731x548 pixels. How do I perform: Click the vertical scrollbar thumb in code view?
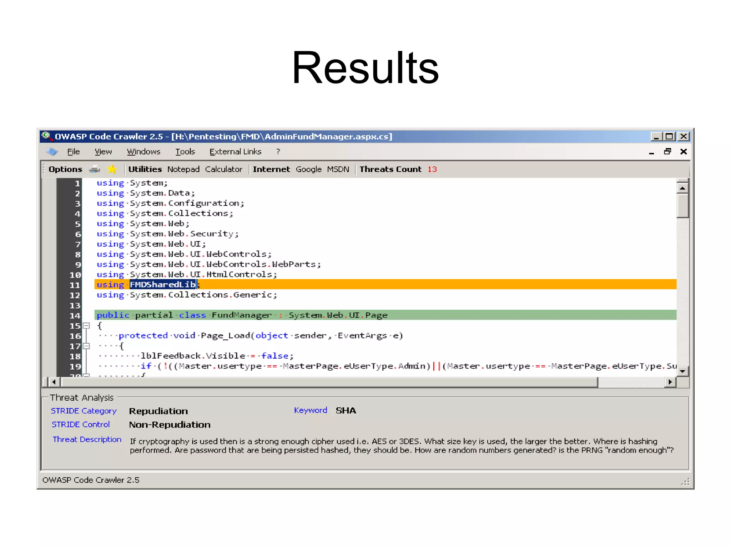[x=682, y=205]
